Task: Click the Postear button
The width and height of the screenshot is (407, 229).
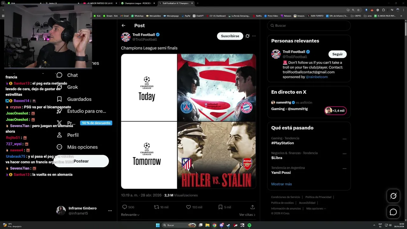Action: pyautogui.click(x=81, y=161)
